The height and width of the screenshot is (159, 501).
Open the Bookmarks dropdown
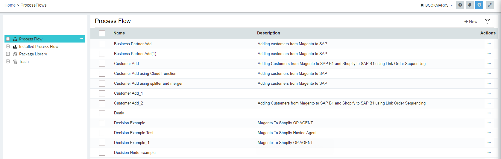click(437, 5)
